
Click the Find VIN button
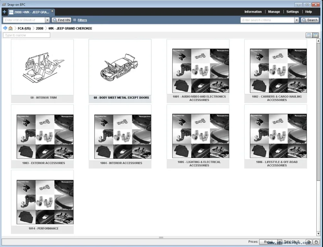[x=61, y=20]
